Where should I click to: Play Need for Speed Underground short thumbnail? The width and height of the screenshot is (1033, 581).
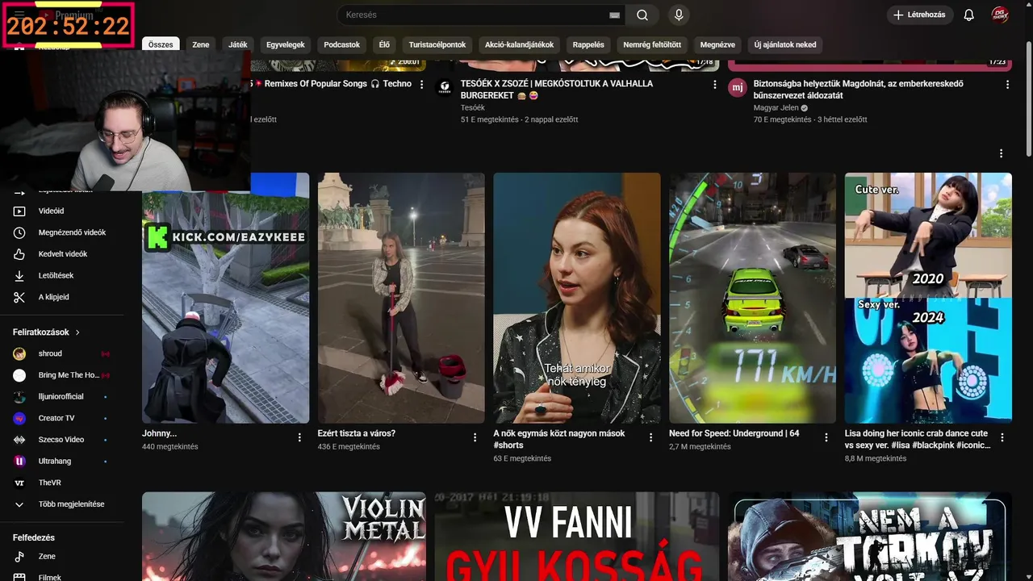point(752,298)
